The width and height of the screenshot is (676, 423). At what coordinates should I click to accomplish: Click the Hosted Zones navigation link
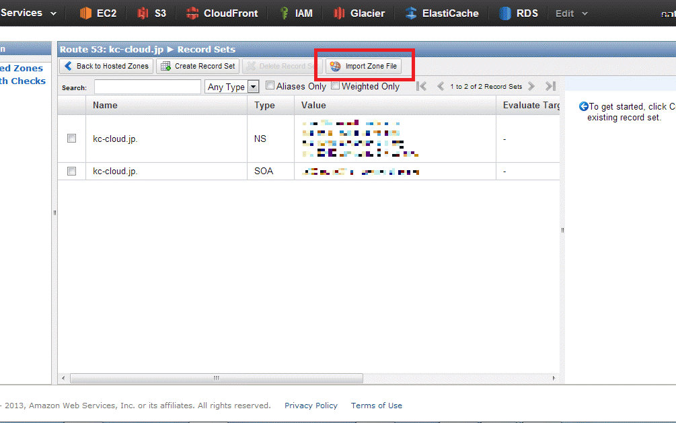[22, 68]
